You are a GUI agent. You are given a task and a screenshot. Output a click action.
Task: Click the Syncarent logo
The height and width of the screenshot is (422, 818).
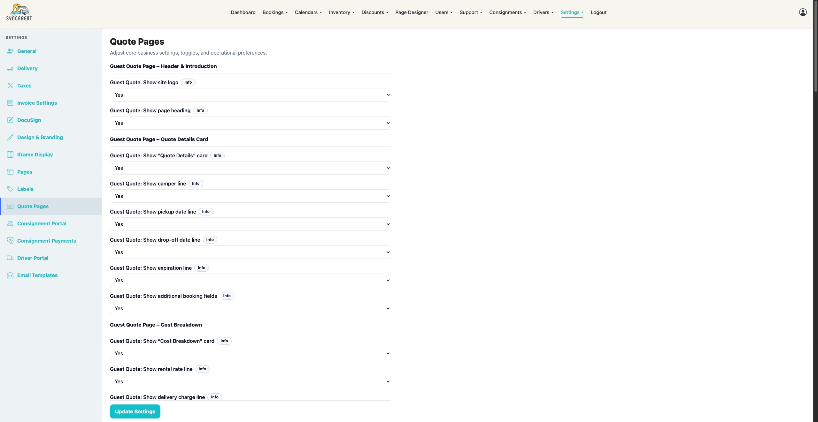coord(19,12)
